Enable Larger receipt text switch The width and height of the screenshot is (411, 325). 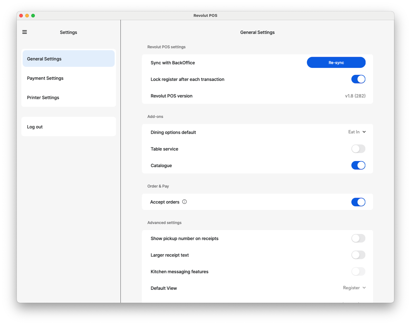358,255
